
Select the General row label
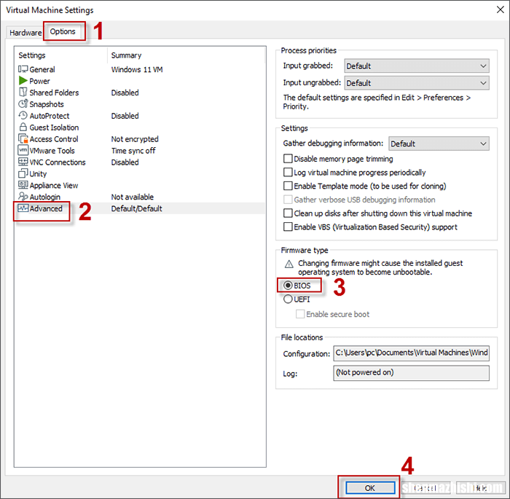pos(42,69)
